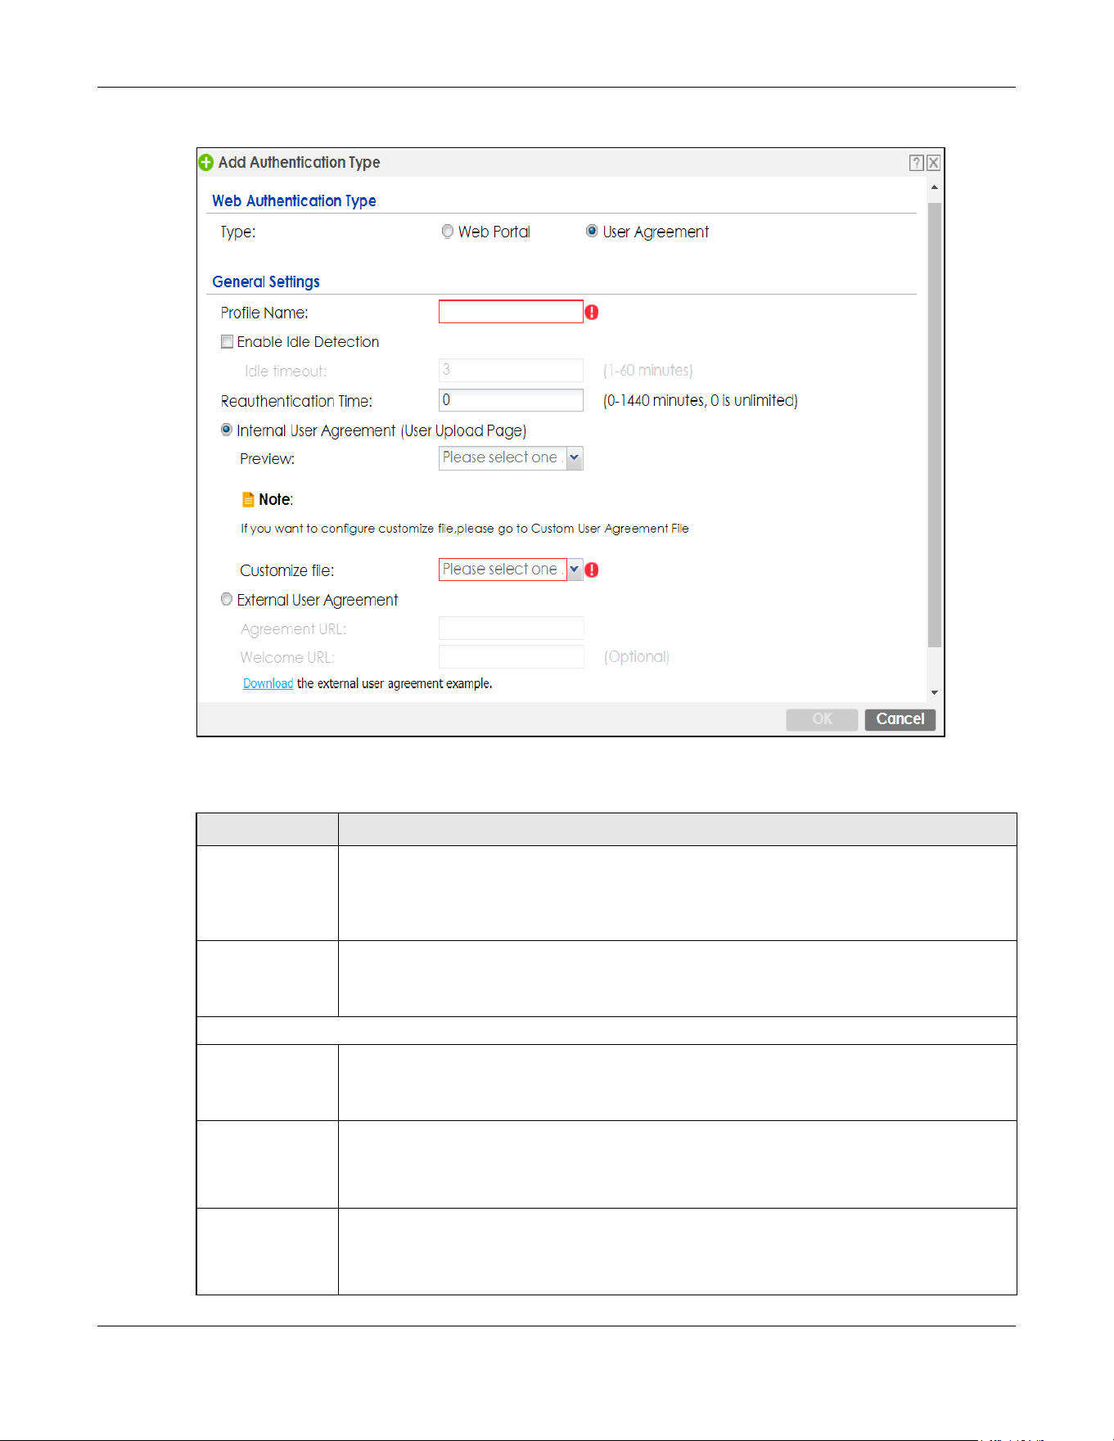Click the Download example link
This screenshot has height=1441, width=1114.
point(268,684)
